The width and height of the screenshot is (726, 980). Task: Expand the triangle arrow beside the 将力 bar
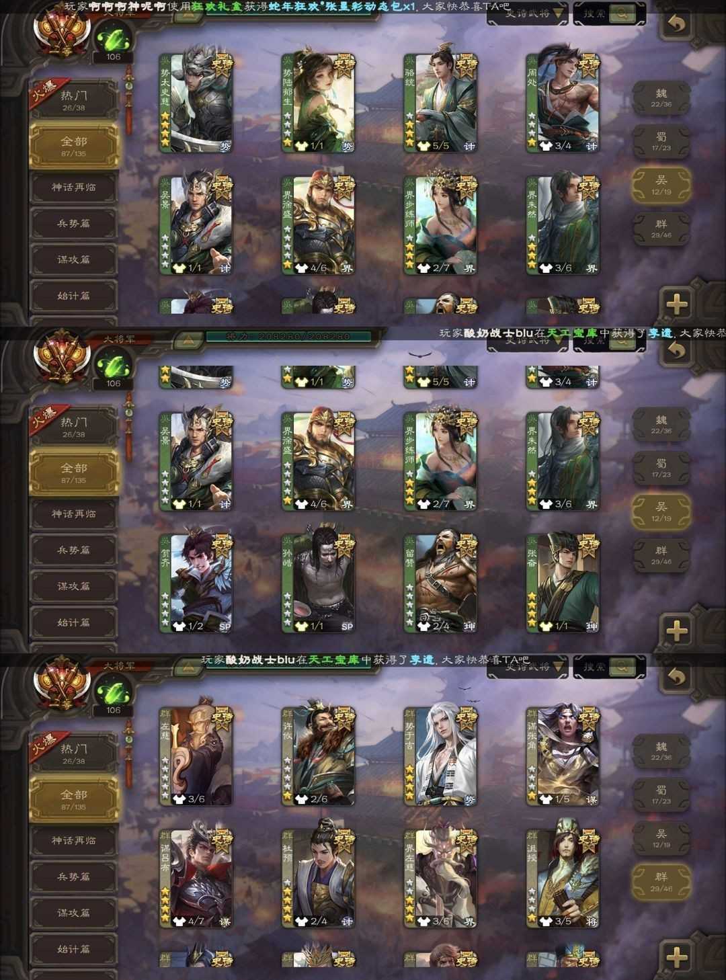(190, 338)
